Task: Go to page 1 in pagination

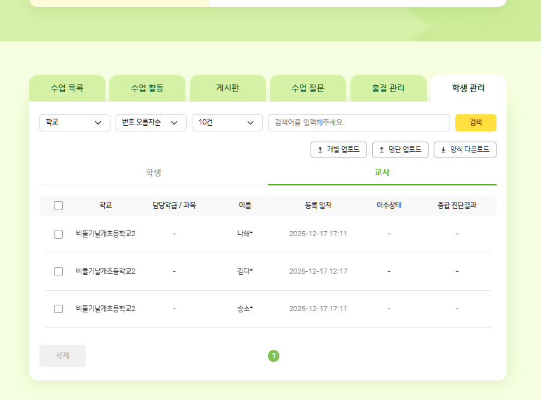Action: tap(274, 356)
